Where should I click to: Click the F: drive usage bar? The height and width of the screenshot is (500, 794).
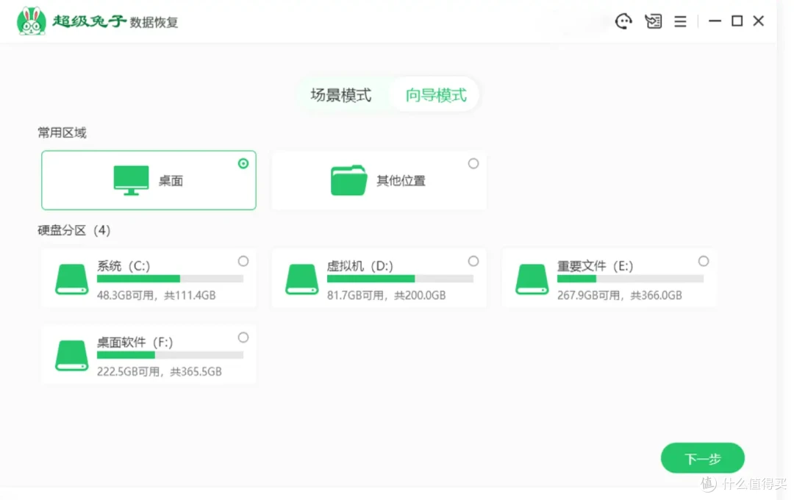coord(170,355)
